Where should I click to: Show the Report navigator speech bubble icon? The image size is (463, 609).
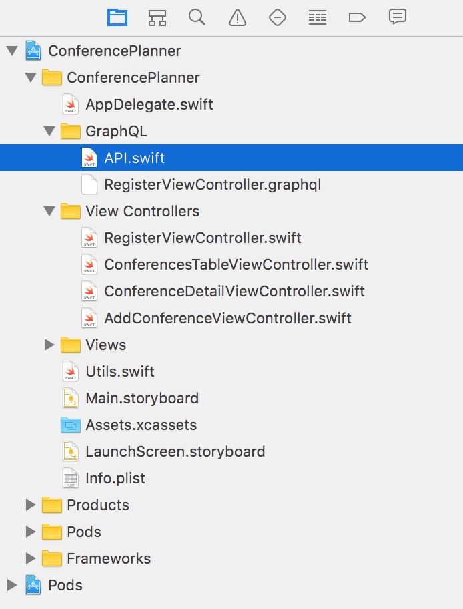point(398,17)
